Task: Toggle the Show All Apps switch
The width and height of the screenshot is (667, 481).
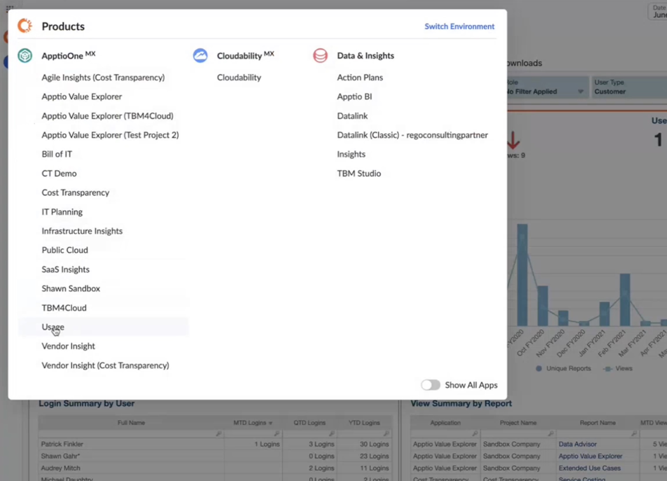Action: [x=431, y=385]
